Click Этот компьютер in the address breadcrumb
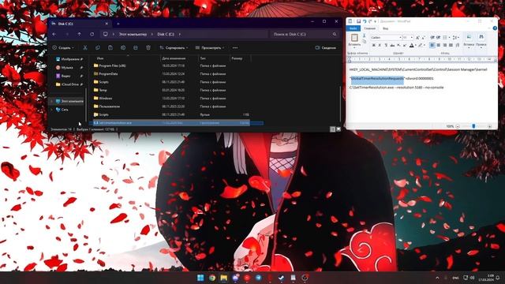 point(133,34)
